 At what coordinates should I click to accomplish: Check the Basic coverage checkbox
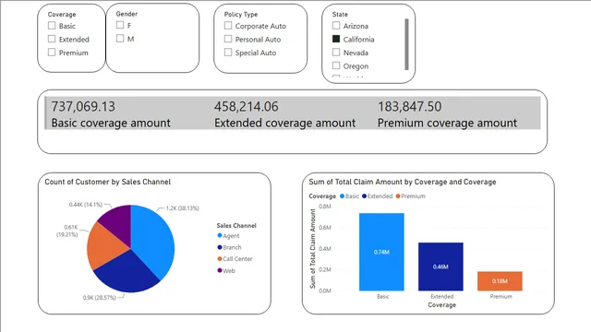[x=52, y=26]
